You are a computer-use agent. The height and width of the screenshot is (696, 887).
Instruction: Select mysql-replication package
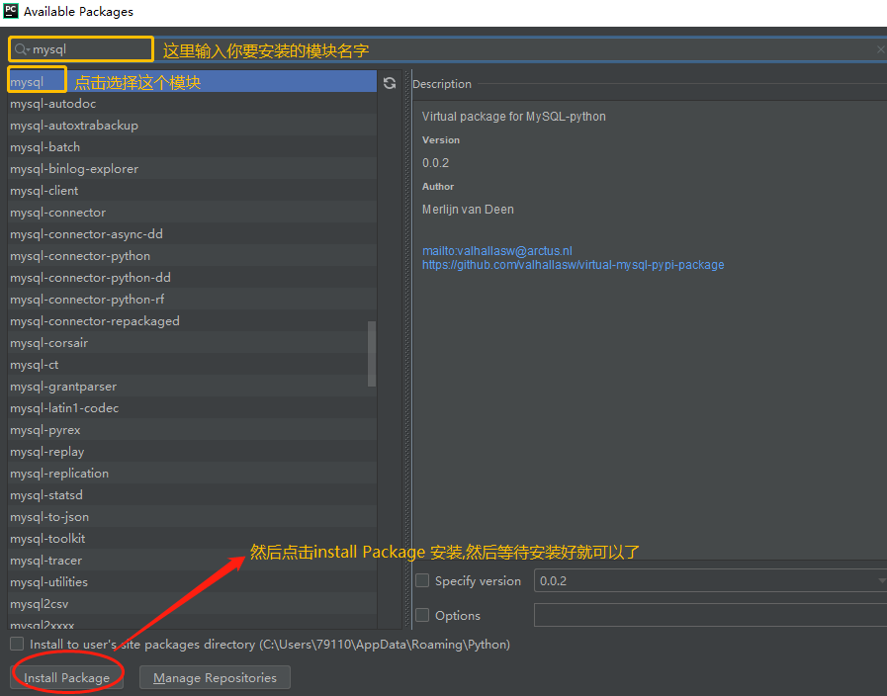[x=193, y=474]
